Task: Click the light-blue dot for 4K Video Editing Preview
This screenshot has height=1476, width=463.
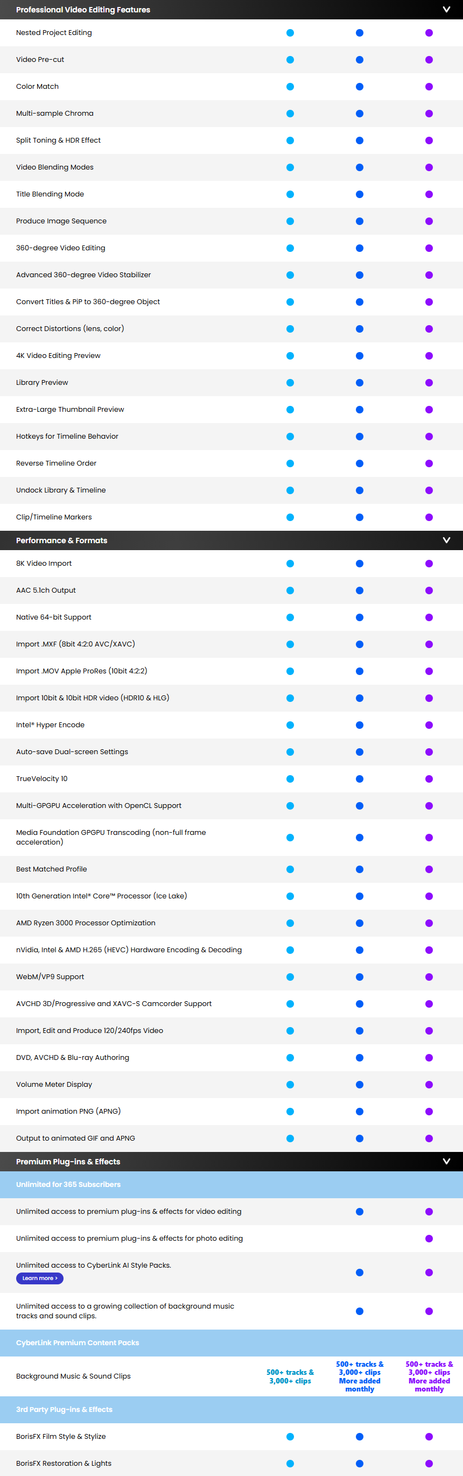Action: 290,356
